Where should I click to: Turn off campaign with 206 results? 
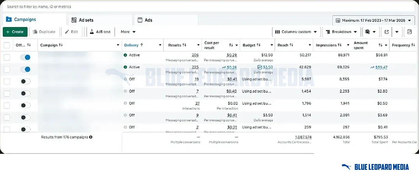click(x=26, y=57)
